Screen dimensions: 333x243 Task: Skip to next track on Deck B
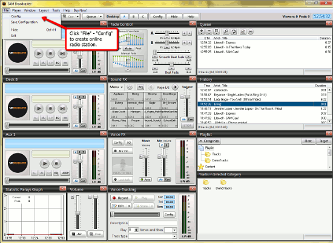tap(62, 108)
